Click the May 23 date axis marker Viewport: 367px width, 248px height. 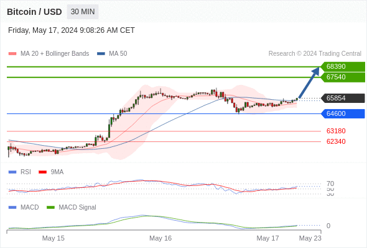pos(310,238)
